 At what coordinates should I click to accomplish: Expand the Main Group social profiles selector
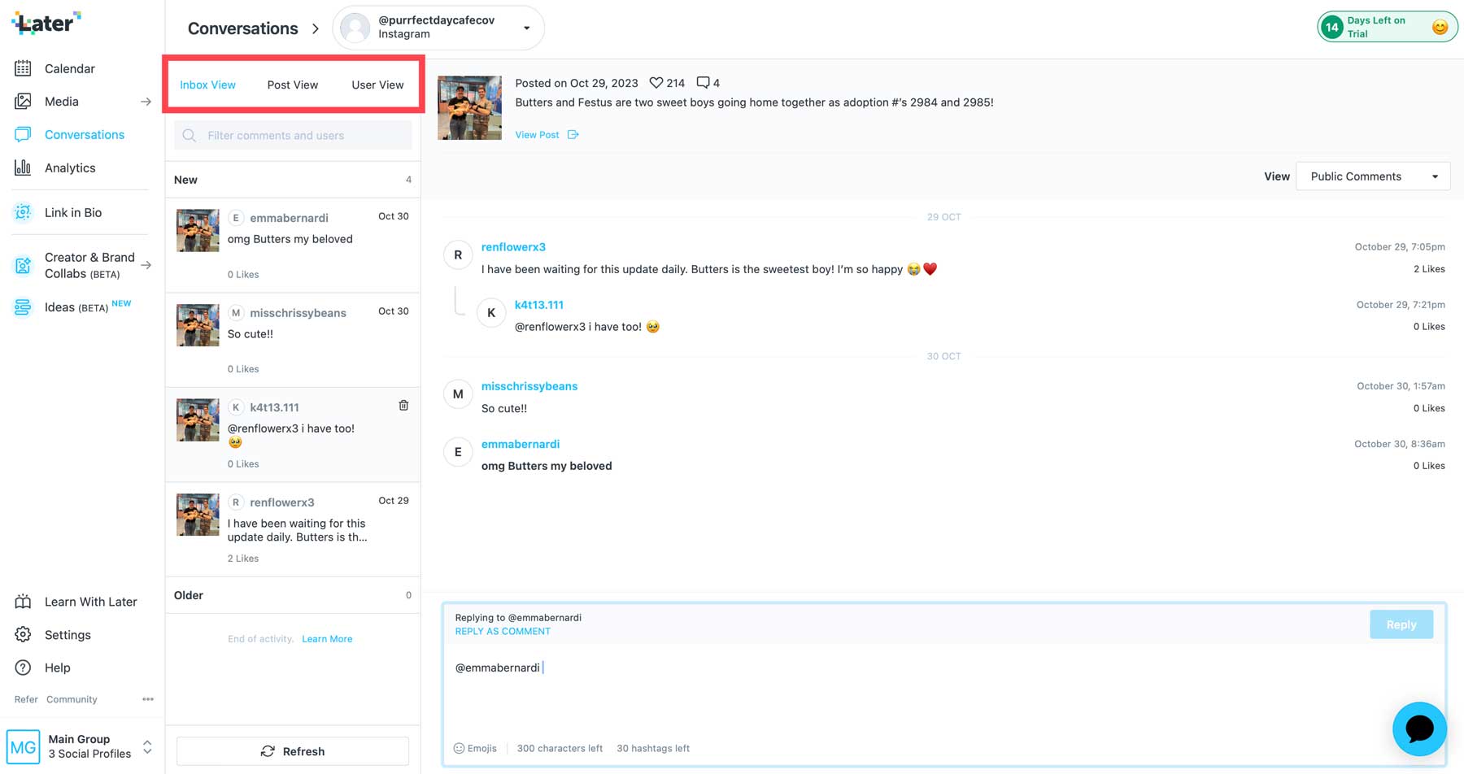(x=146, y=746)
